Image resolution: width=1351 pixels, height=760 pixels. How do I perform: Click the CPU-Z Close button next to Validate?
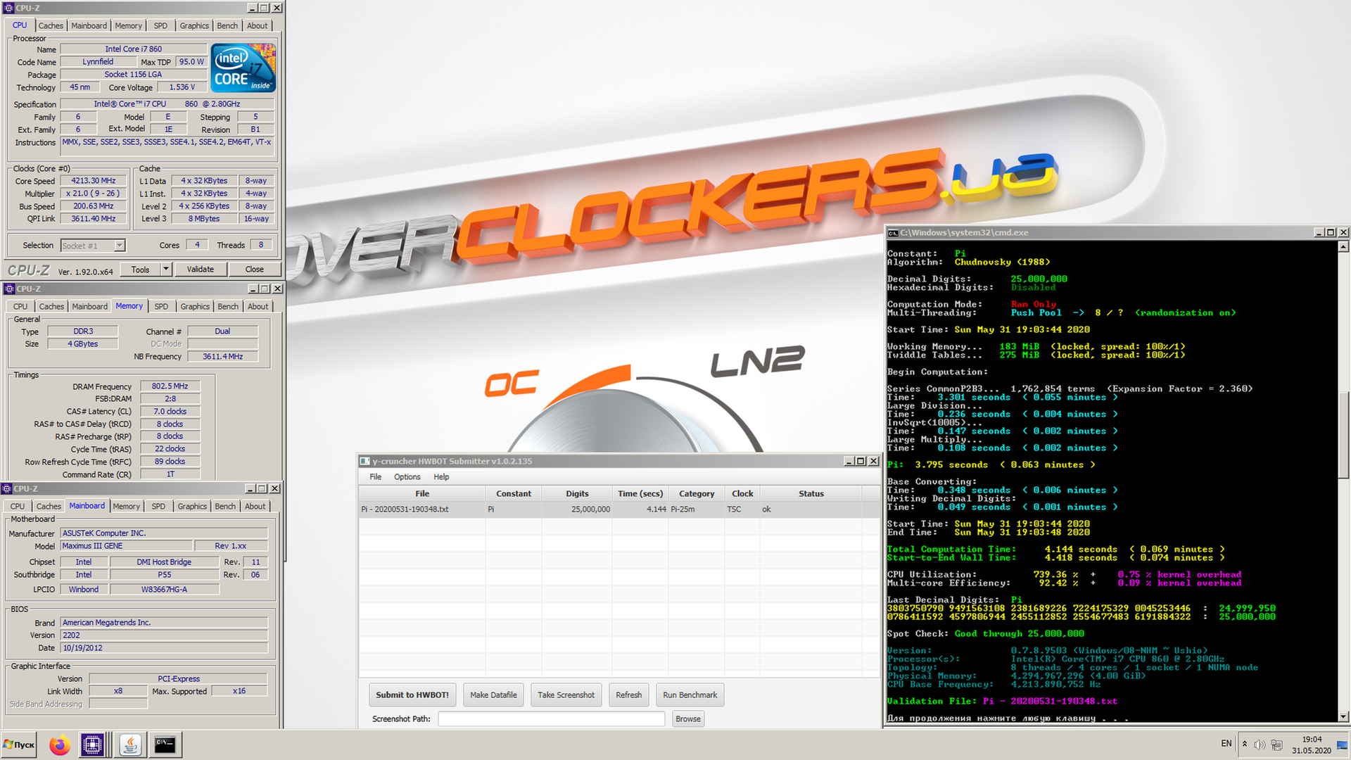point(255,269)
